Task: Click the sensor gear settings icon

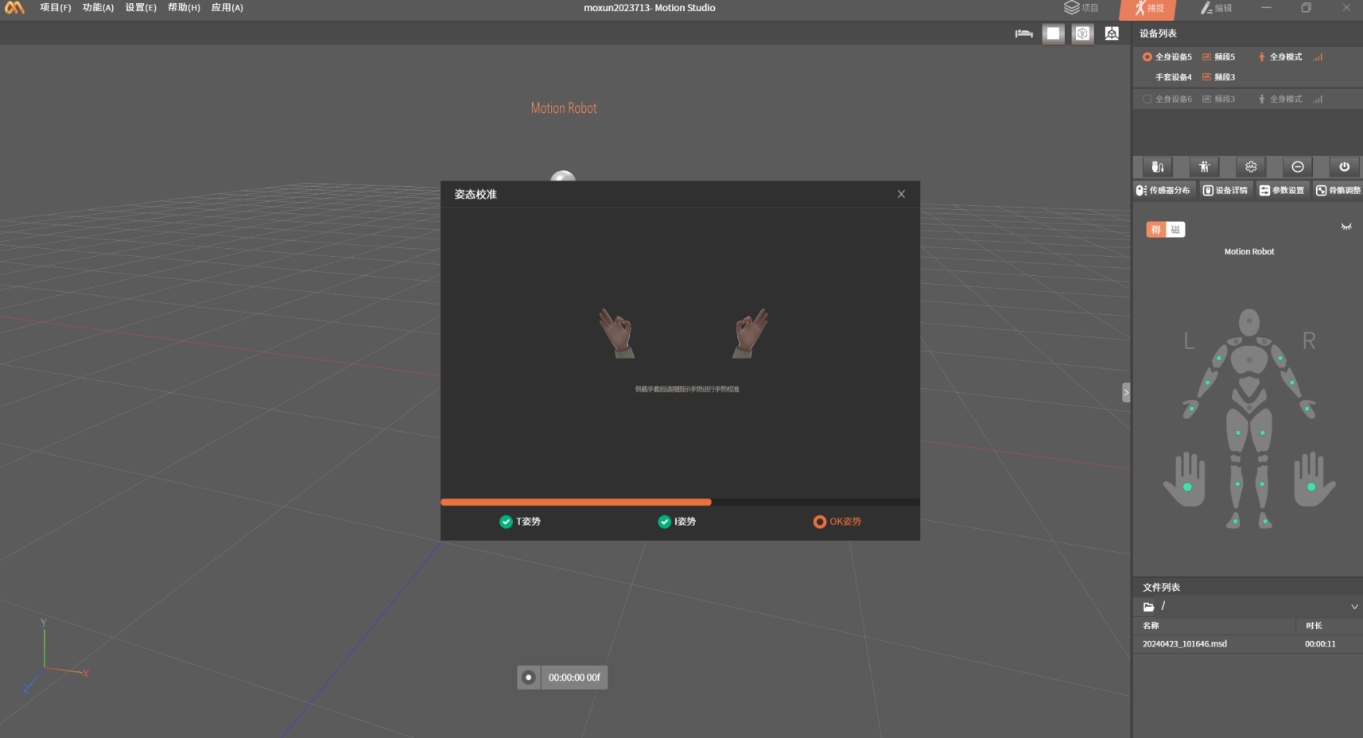Action: coord(1251,167)
